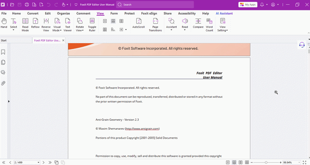Viewport: 310px width, 165px height.
Task: Open the Attachments panel
Action: tap(3, 83)
